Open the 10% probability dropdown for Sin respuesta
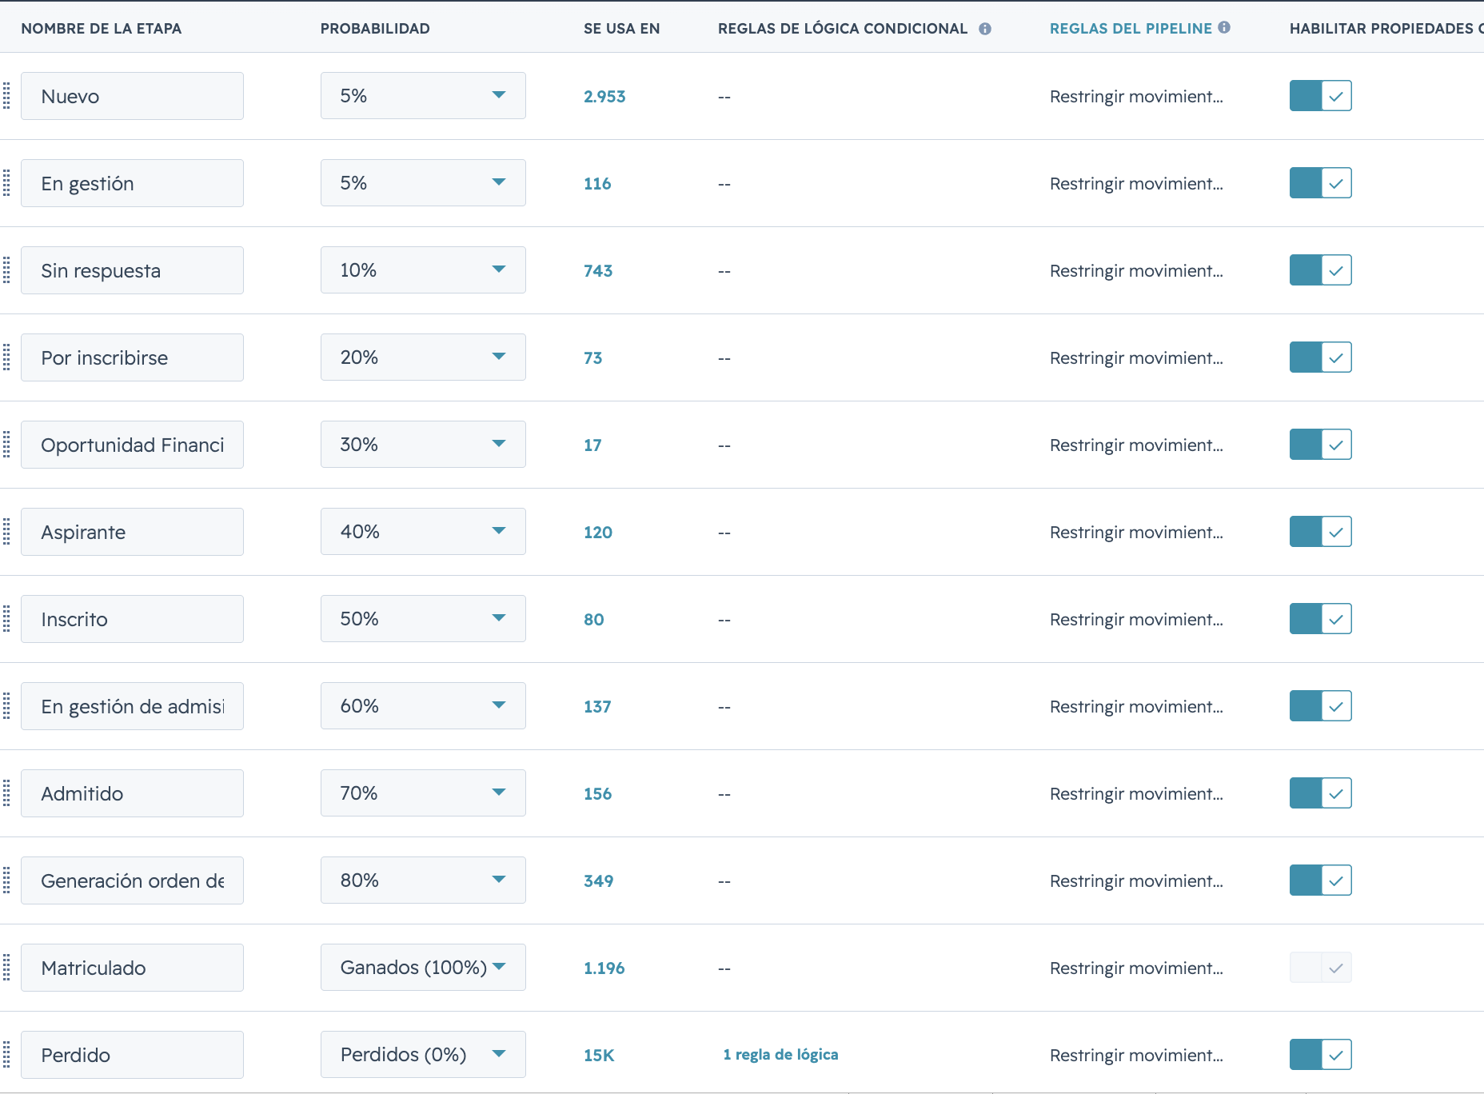This screenshot has width=1484, height=1094. (x=423, y=270)
